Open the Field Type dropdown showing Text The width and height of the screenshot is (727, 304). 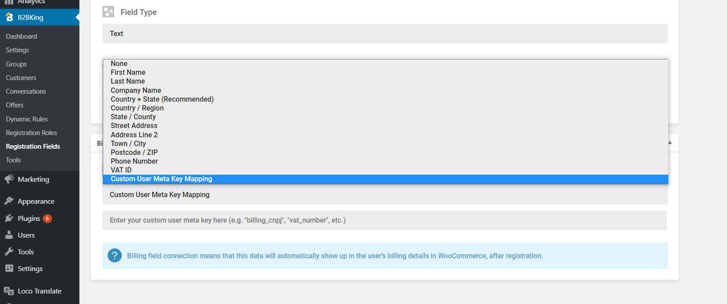385,33
